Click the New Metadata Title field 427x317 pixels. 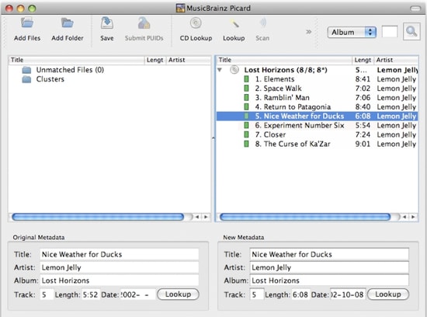pyautogui.click(x=329, y=254)
